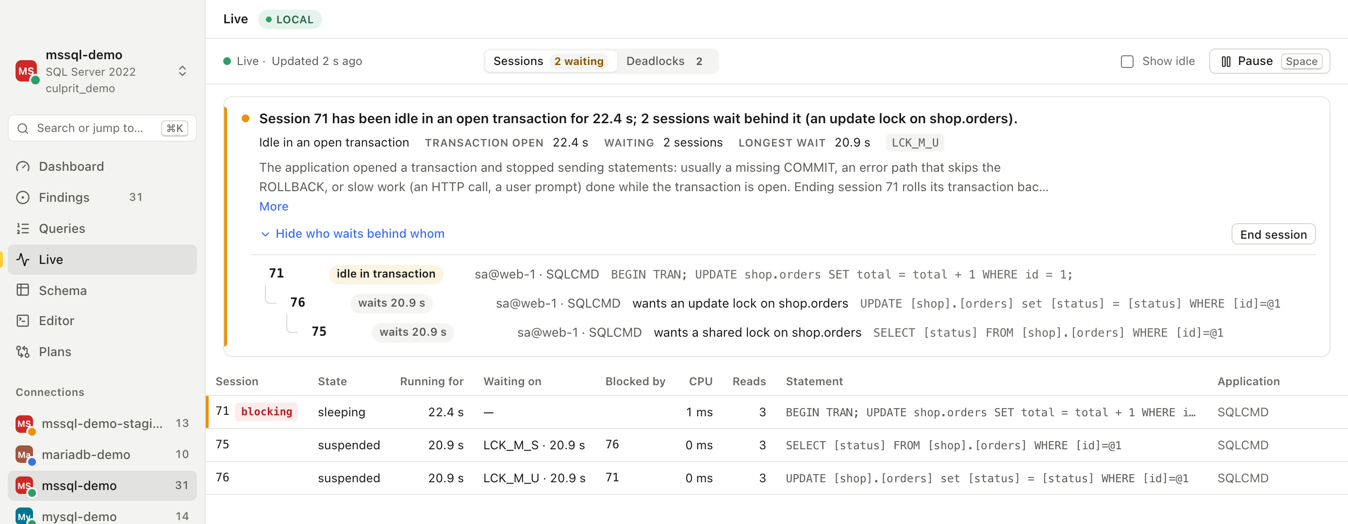Click the LCK_M_U wait type tag
Screen dimensions: 1348x524
click(x=915, y=142)
